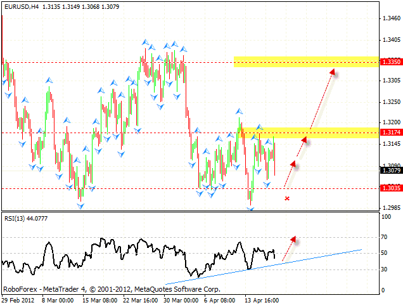Click the EURUSD,H4 chart title text
The width and height of the screenshot is (403, 305).
(x=22, y=7)
